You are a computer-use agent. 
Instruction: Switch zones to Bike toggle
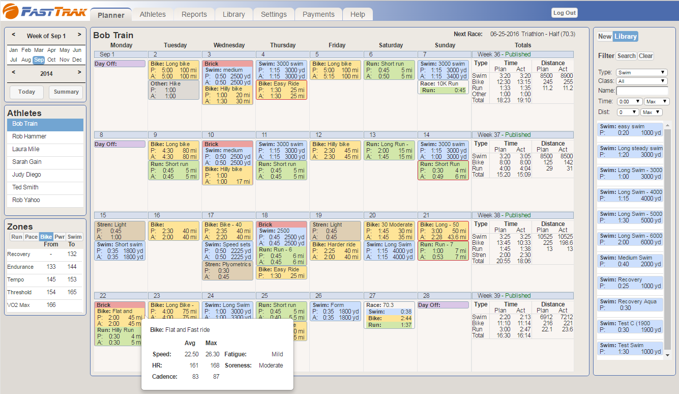tap(46, 237)
